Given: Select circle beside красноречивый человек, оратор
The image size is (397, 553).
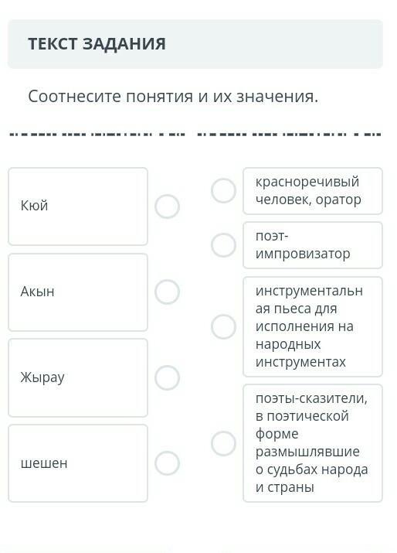Looking at the screenshot, I should [x=223, y=191].
